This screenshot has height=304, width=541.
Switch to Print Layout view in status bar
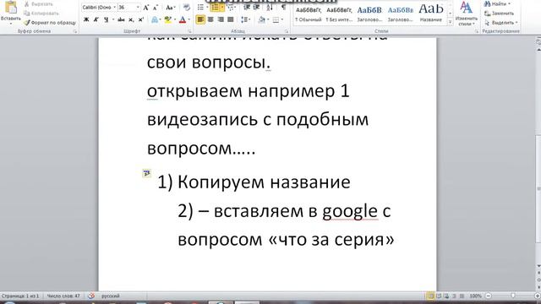tap(430, 296)
